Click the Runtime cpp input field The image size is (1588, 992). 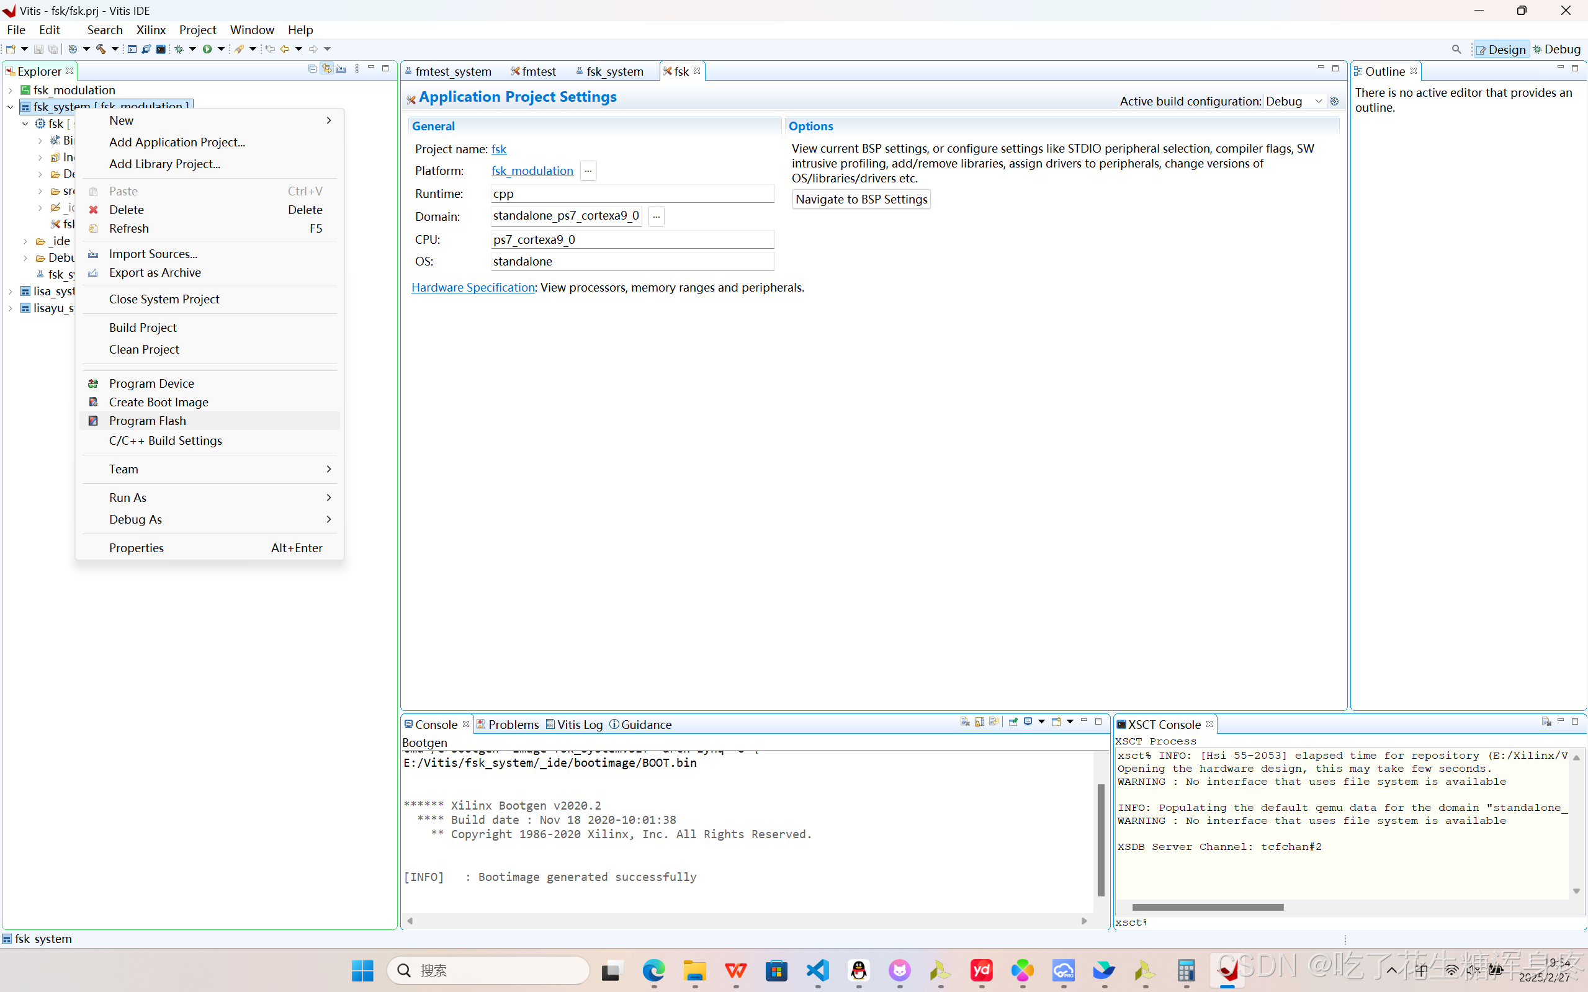click(632, 194)
